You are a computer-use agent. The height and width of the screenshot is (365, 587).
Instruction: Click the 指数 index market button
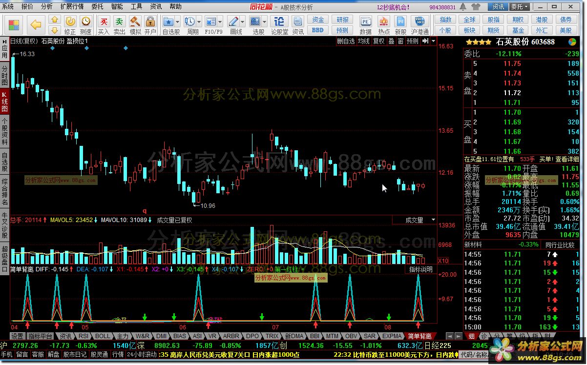click(x=445, y=20)
